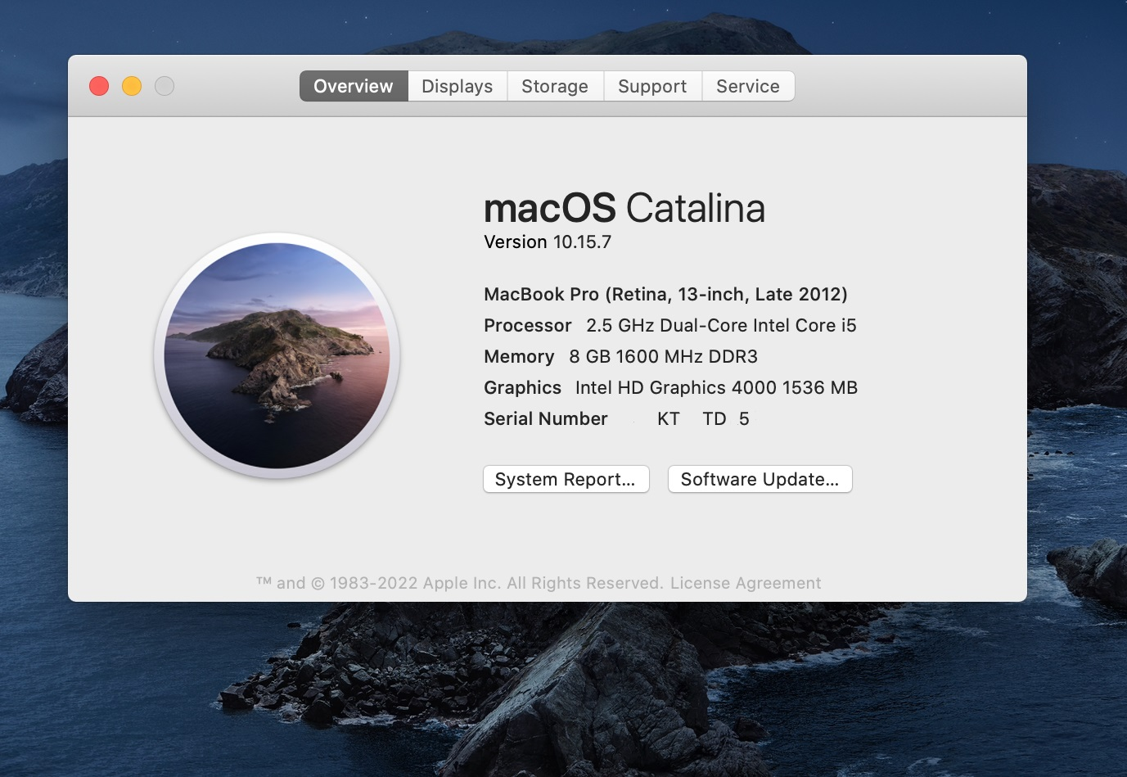
Task: Open Software Update... button
Action: (760, 479)
